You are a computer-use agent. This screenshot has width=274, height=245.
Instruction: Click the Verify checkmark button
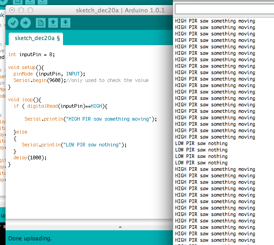[13, 23]
